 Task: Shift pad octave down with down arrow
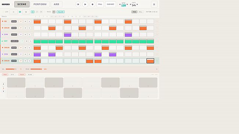tap(3, 92)
